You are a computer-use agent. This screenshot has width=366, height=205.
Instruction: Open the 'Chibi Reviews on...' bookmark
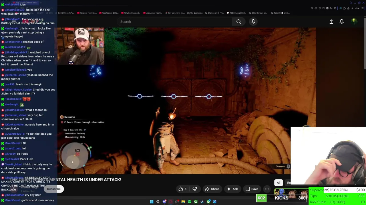tap(258, 13)
